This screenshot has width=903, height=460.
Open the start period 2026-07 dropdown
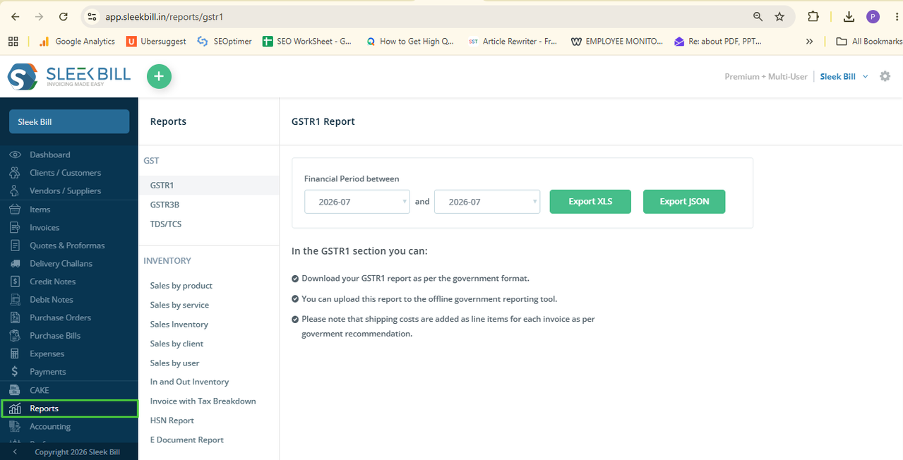[x=357, y=202]
